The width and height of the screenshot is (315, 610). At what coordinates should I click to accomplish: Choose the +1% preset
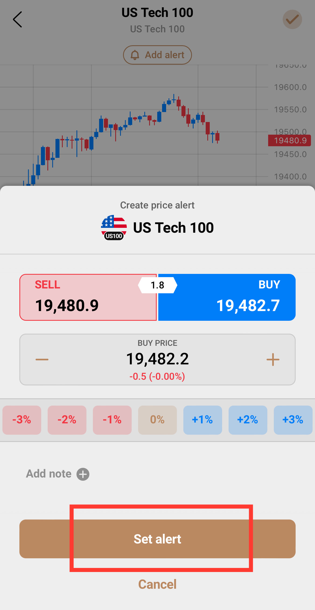tap(202, 420)
